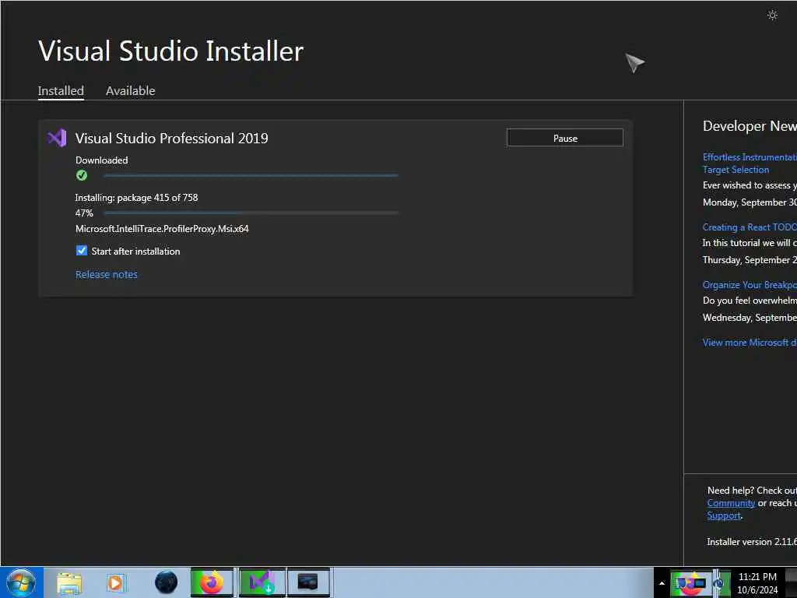Open the dark window app in taskbar
The width and height of the screenshot is (797, 598).
click(x=308, y=582)
